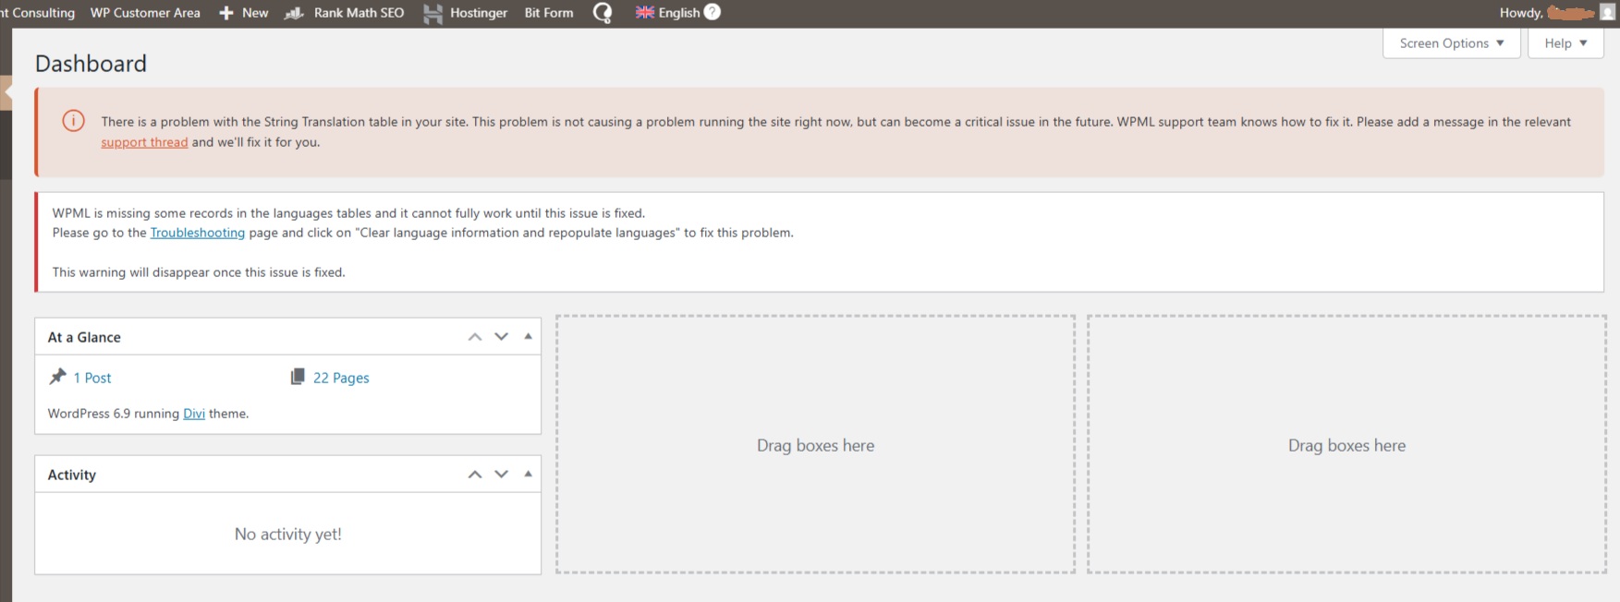Collapse the At a Glance panel

click(529, 337)
